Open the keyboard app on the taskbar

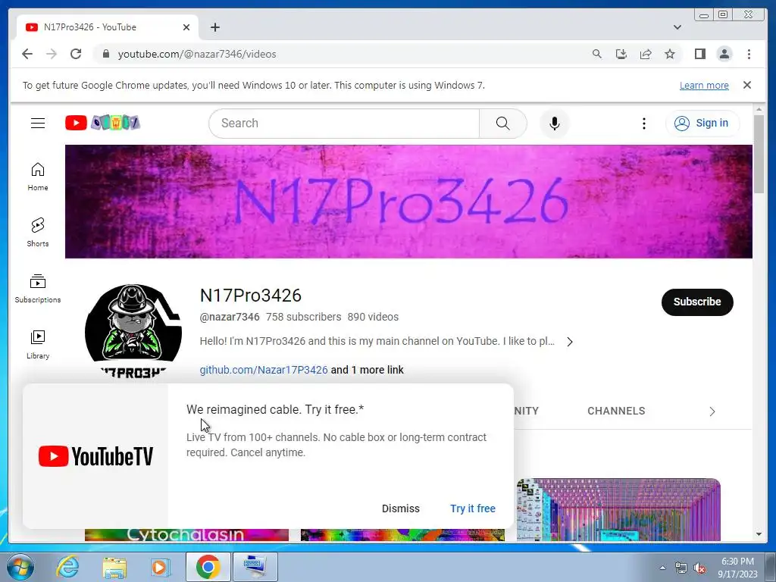pos(255,567)
